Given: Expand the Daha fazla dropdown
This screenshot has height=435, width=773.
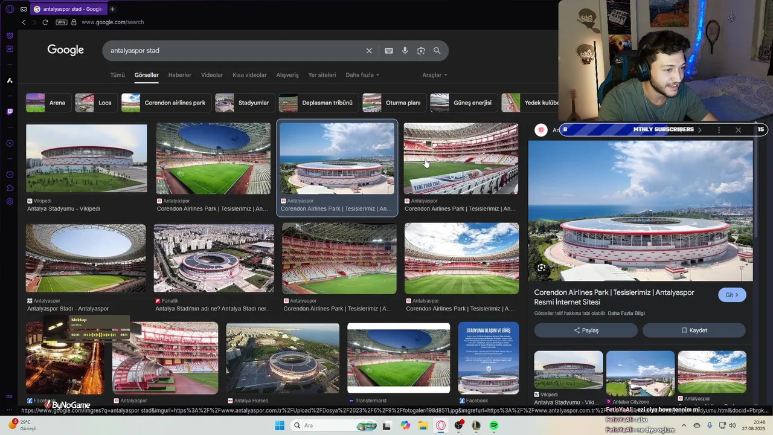Looking at the screenshot, I should (362, 75).
